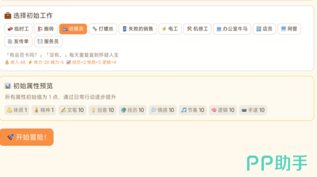
Task: Pick 服务员 as starting job
Action: pos(48,42)
